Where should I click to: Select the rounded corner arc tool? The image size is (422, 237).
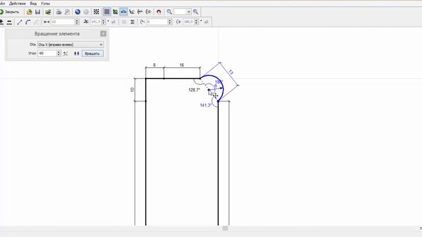[28, 22]
